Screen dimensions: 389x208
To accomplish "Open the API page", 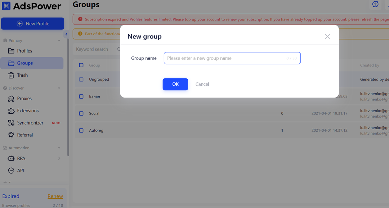I will [x=32, y=171].
